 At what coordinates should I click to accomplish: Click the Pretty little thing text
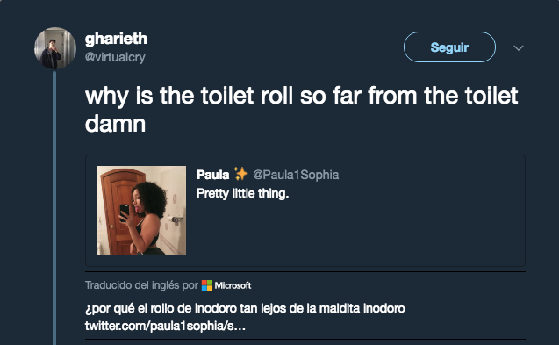pyautogui.click(x=242, y=193)
